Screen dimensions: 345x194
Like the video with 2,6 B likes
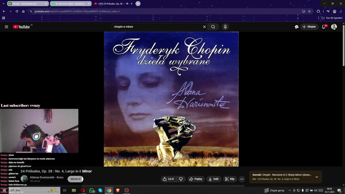[168, 179]
